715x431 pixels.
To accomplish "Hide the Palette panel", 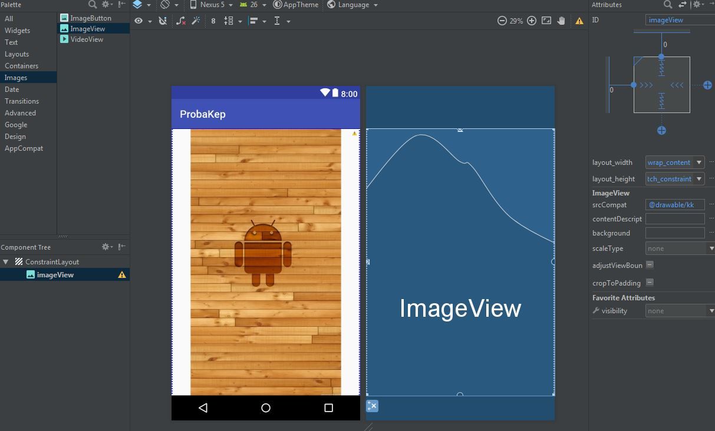I will click(x=122, y=4).
